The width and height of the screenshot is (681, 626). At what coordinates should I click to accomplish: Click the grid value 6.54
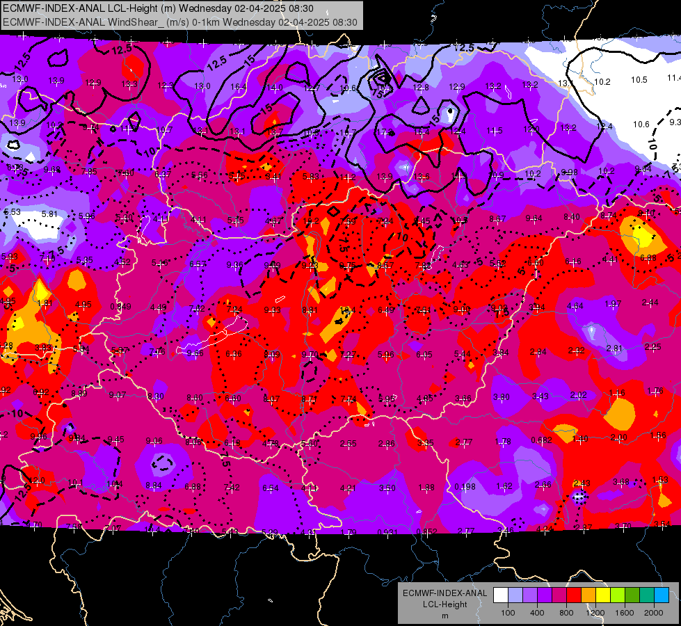[x=270, y=488]
